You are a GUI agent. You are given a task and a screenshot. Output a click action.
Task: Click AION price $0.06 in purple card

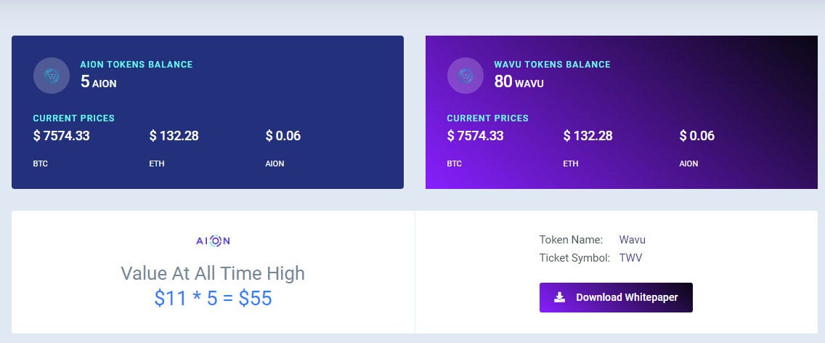pos(697,136)
